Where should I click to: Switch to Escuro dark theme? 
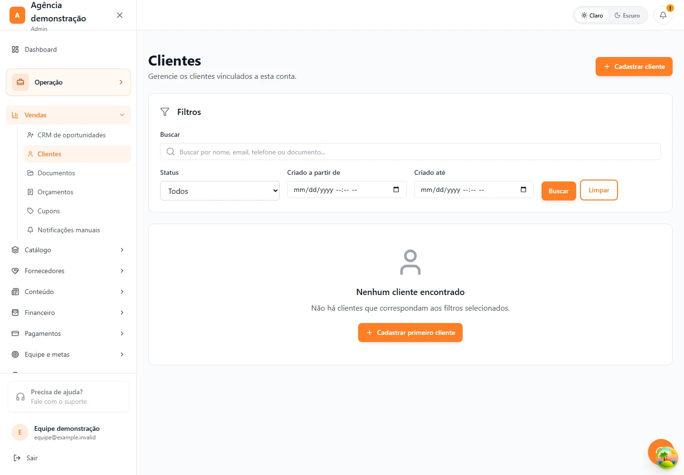click(x=627, y=15)
